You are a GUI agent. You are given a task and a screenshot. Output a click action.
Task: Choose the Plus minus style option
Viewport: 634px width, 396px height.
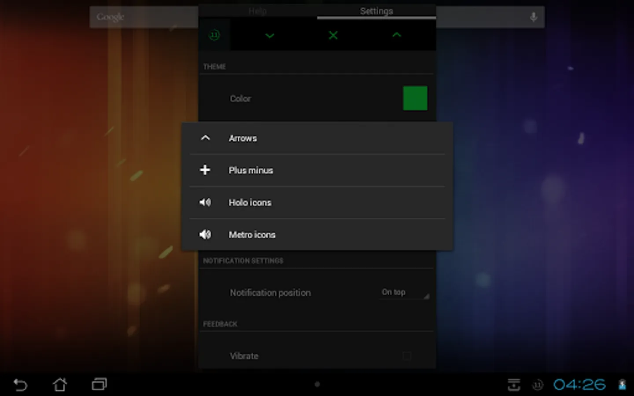click(x=317, y=170)
